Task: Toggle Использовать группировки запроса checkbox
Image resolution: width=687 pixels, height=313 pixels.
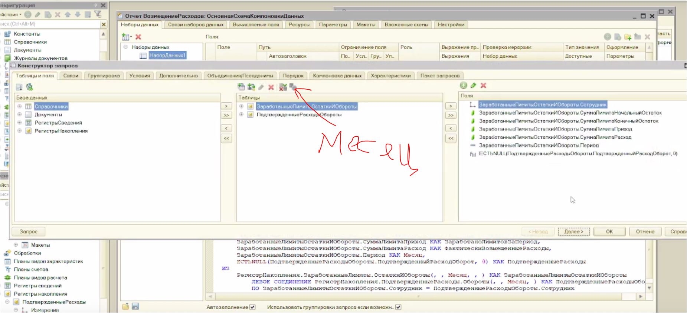Action: click(398, 307)
